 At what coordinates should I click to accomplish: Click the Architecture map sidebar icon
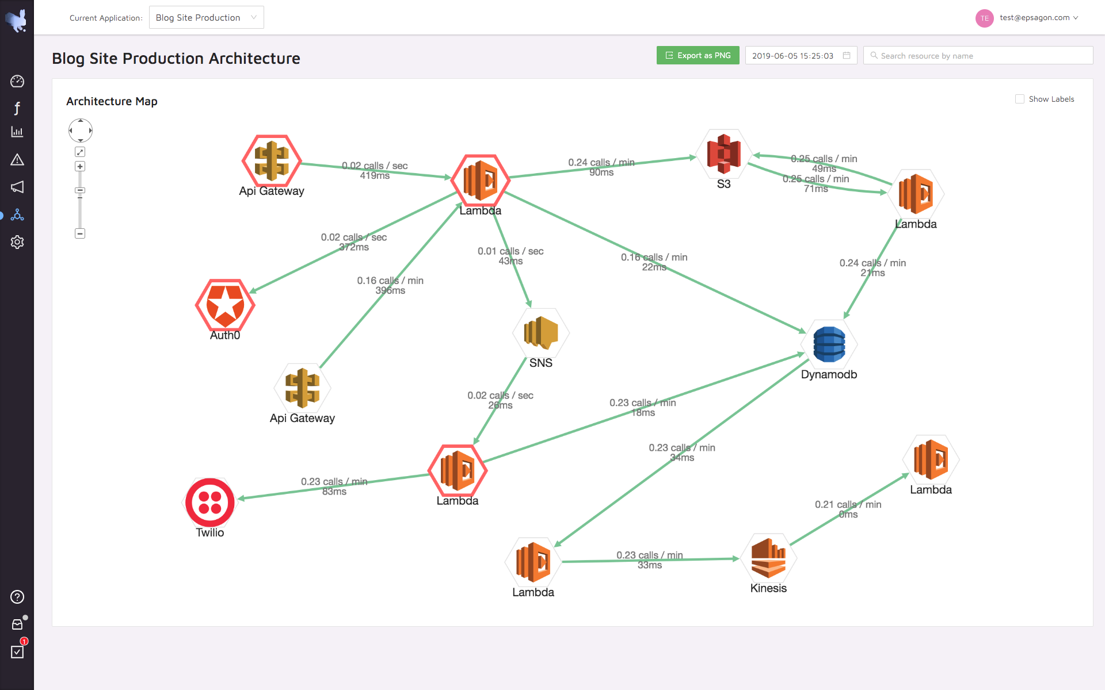pyautogui.click(x=17, y=215)
